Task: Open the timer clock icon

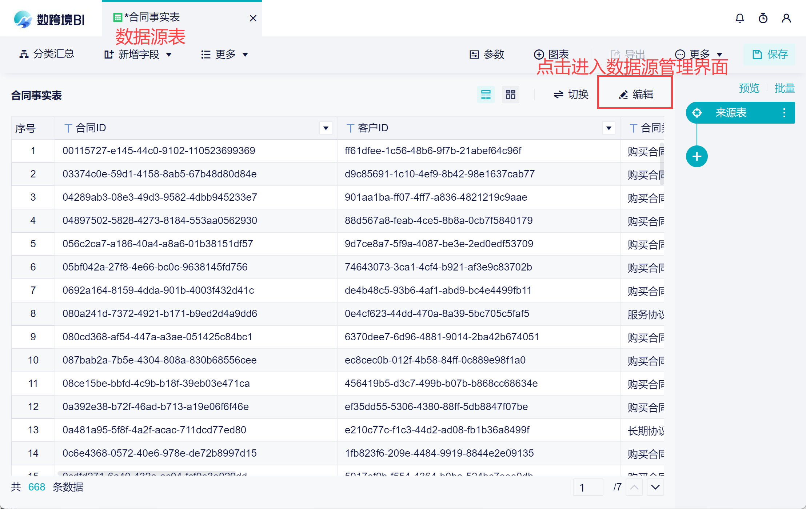Action: click(x=763, y=18)
